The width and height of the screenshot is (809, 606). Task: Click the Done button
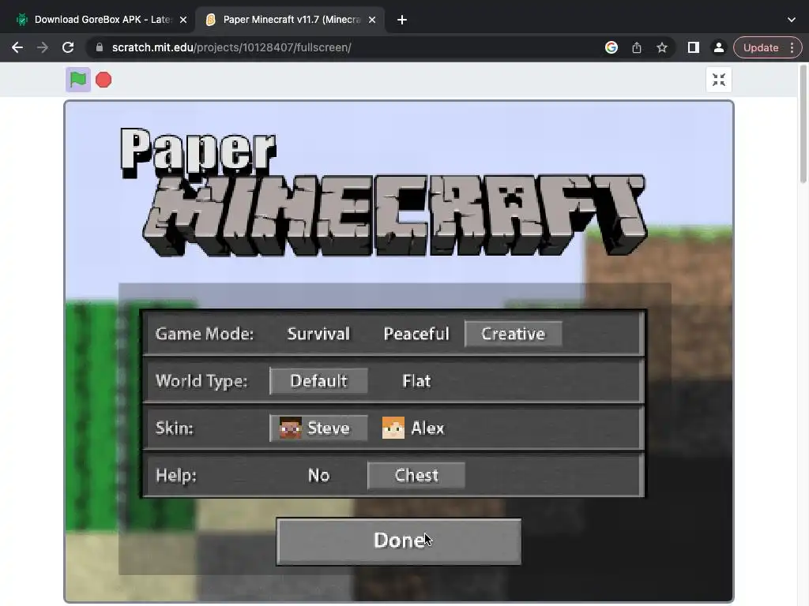click(x=399, y=541)
